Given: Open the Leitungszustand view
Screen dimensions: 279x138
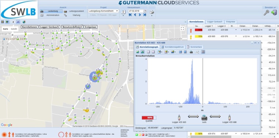Looking at the screenshot, I should (x=74, y=11).
